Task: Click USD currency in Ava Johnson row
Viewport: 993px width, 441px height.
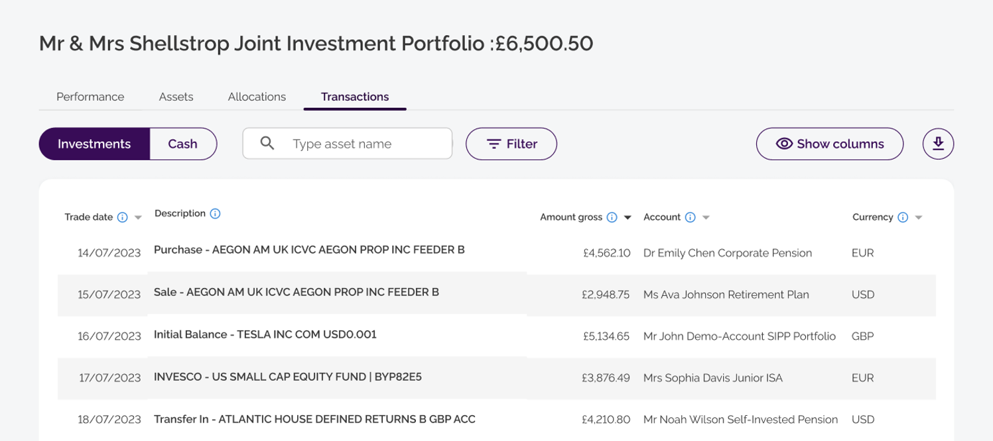Action: (863, 295)
